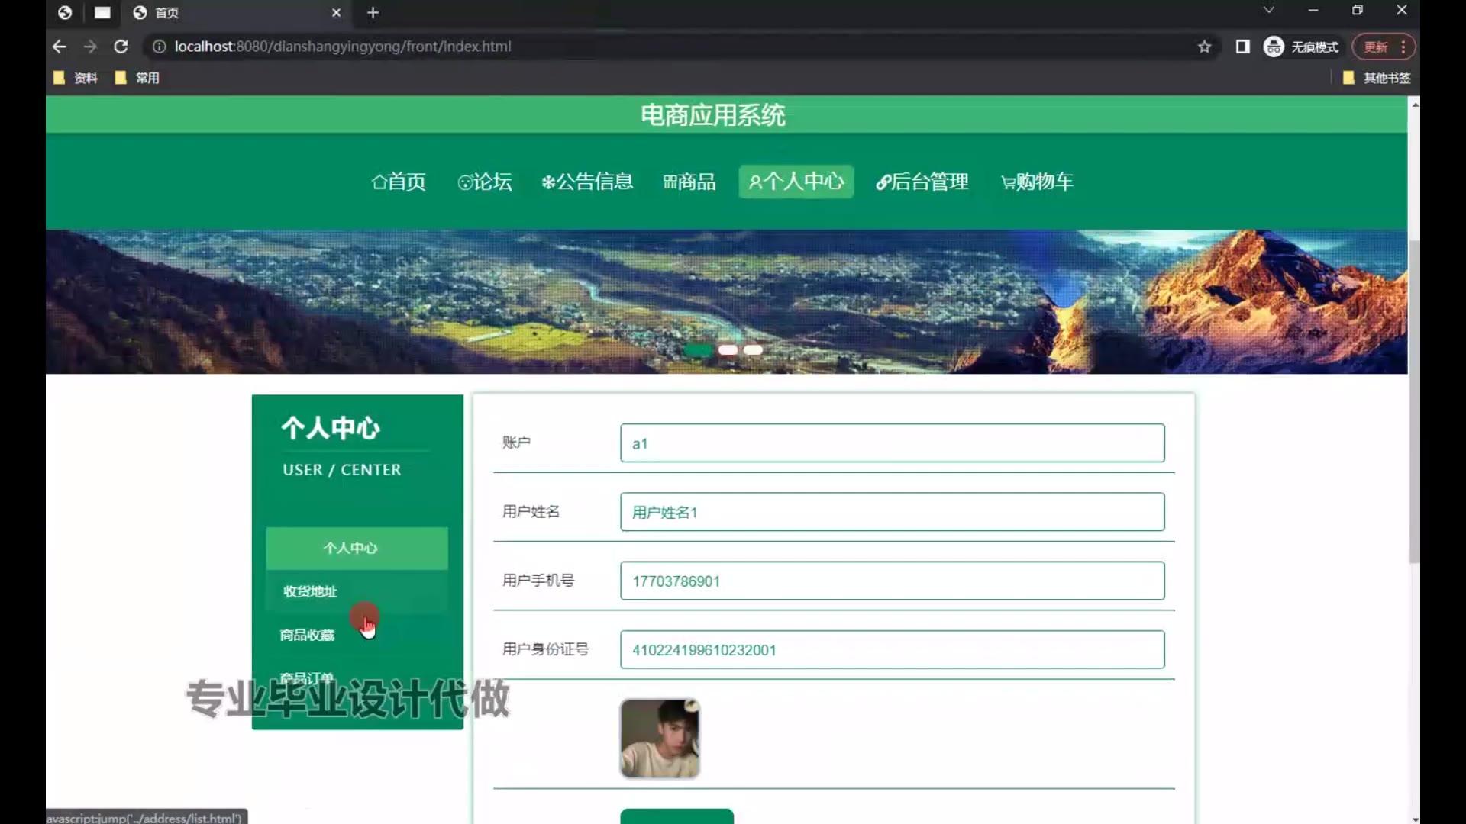Click the browser back arrow

(59, 47)
